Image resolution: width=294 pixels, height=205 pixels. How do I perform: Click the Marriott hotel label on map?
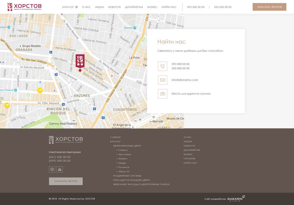[158, 121]
